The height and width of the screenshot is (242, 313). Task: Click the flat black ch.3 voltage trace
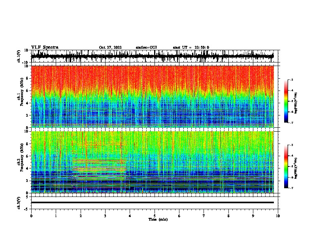152,202
